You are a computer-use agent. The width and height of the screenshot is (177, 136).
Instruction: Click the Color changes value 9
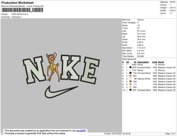coord(138,23)
